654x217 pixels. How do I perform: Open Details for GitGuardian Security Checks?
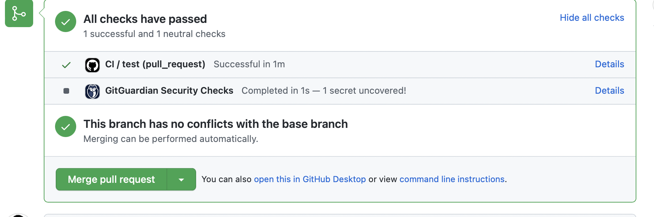[x=609, y=91]
